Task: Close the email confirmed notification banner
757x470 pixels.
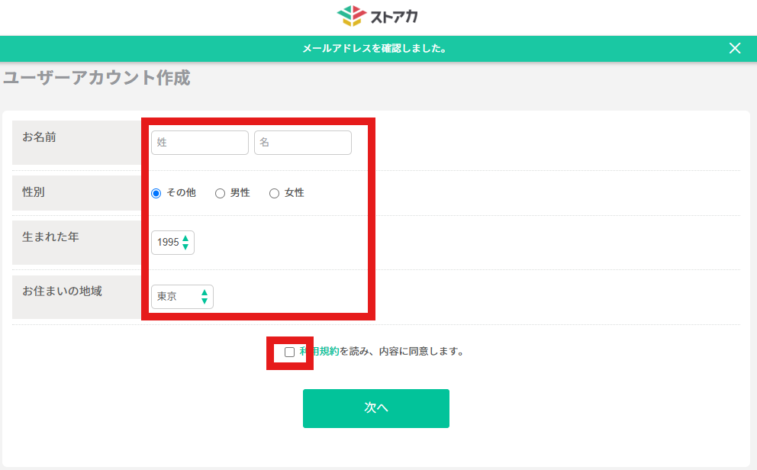Action: [x=735, y=48]
